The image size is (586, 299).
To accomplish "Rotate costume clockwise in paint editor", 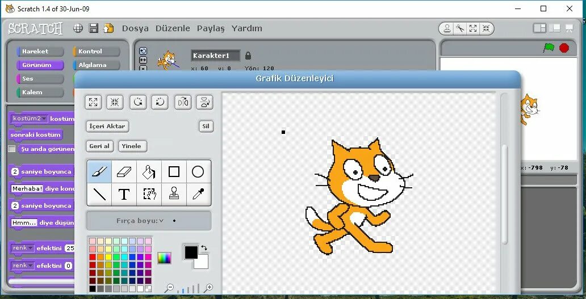I will click(x=160, y=102).
